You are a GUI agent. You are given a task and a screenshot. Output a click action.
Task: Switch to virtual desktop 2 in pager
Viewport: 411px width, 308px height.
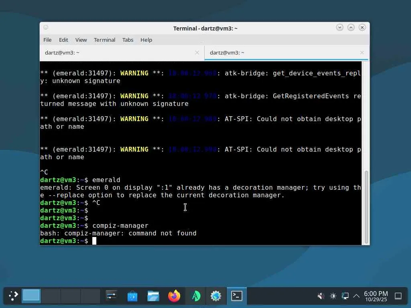(x=51, y=296)
